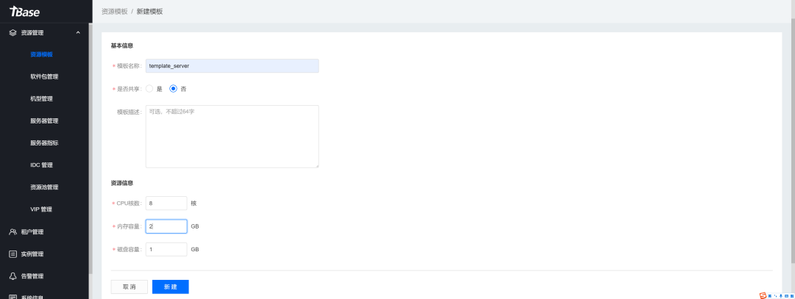This screenshot has width=795, height=299.
Task: Click the 取消 button
Action: (129, 287)
